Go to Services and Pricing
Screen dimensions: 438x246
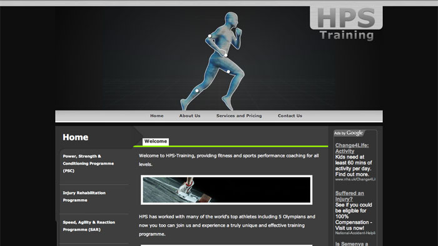[239, 116]
